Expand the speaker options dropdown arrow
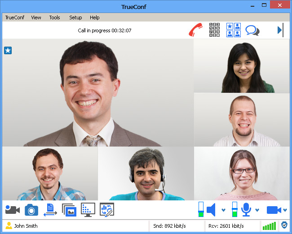 click(x=223, y=210)
